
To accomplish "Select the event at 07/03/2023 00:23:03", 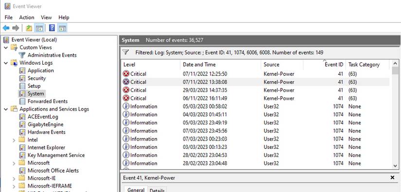I will click(255, 139).
